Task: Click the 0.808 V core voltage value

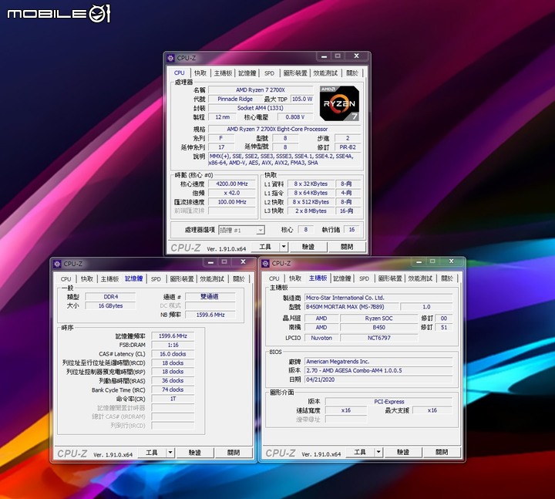Action: [294, 117]
